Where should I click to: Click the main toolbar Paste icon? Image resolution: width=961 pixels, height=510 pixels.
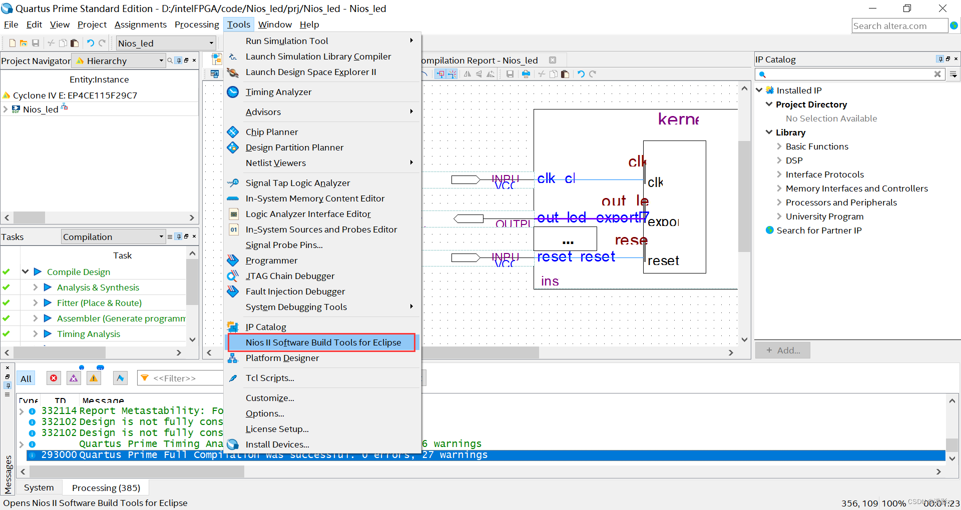[x=75, y=43]
